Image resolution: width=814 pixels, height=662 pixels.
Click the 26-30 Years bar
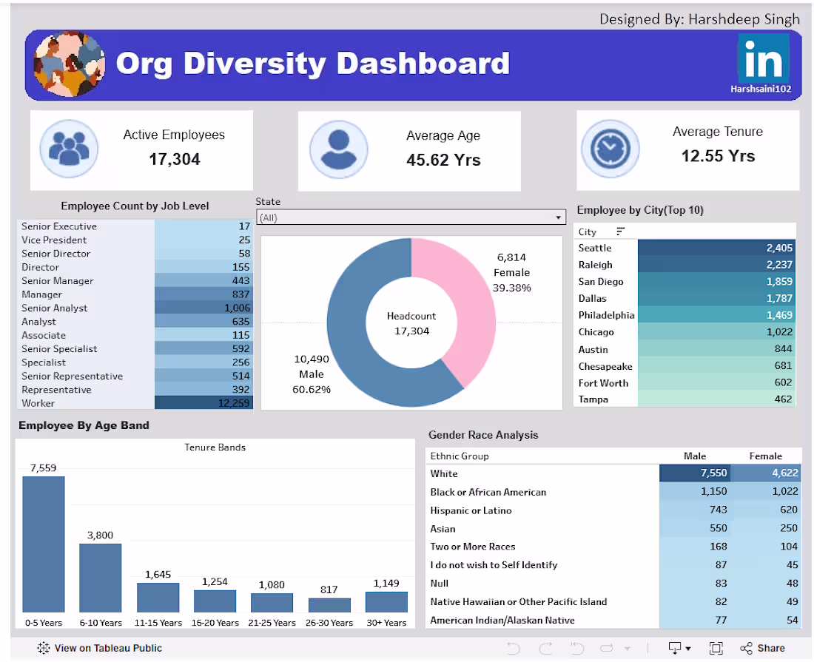(329, 606)
